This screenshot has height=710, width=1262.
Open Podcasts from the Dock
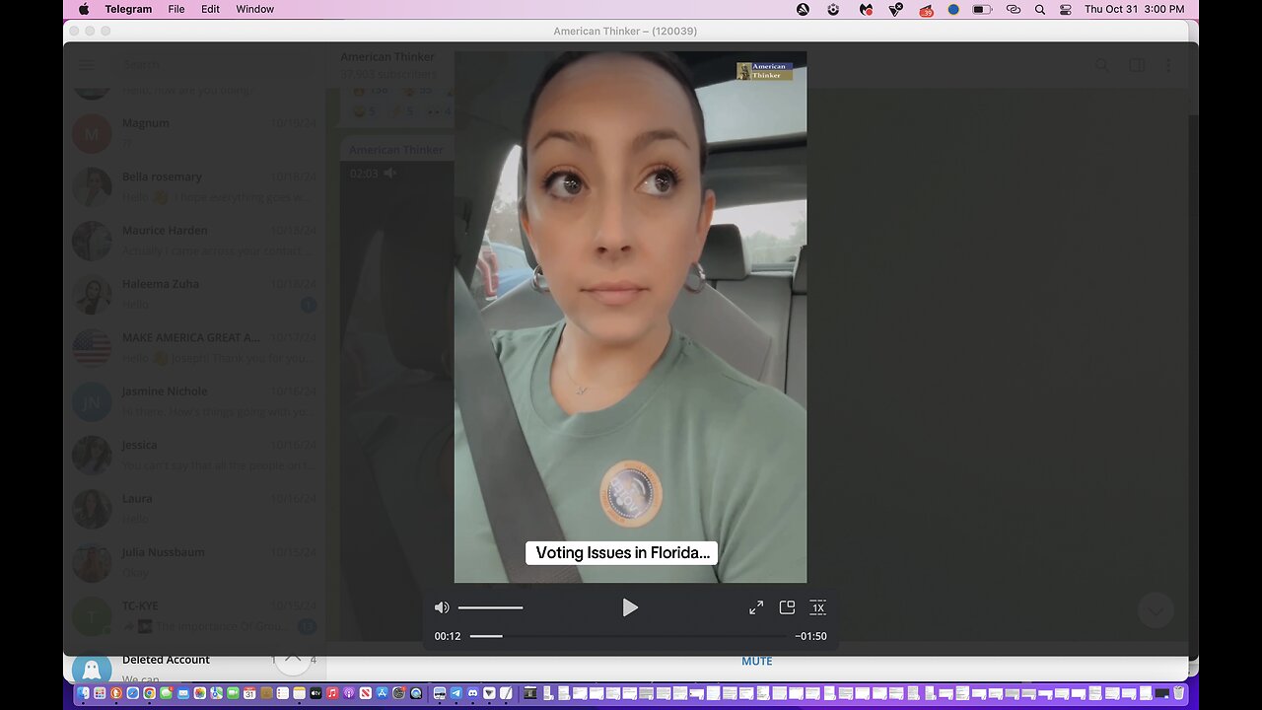coord(349,693)
